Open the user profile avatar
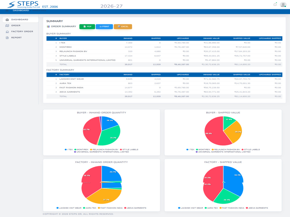This screenshot has width=290, height=217. [x=283, y=5]
